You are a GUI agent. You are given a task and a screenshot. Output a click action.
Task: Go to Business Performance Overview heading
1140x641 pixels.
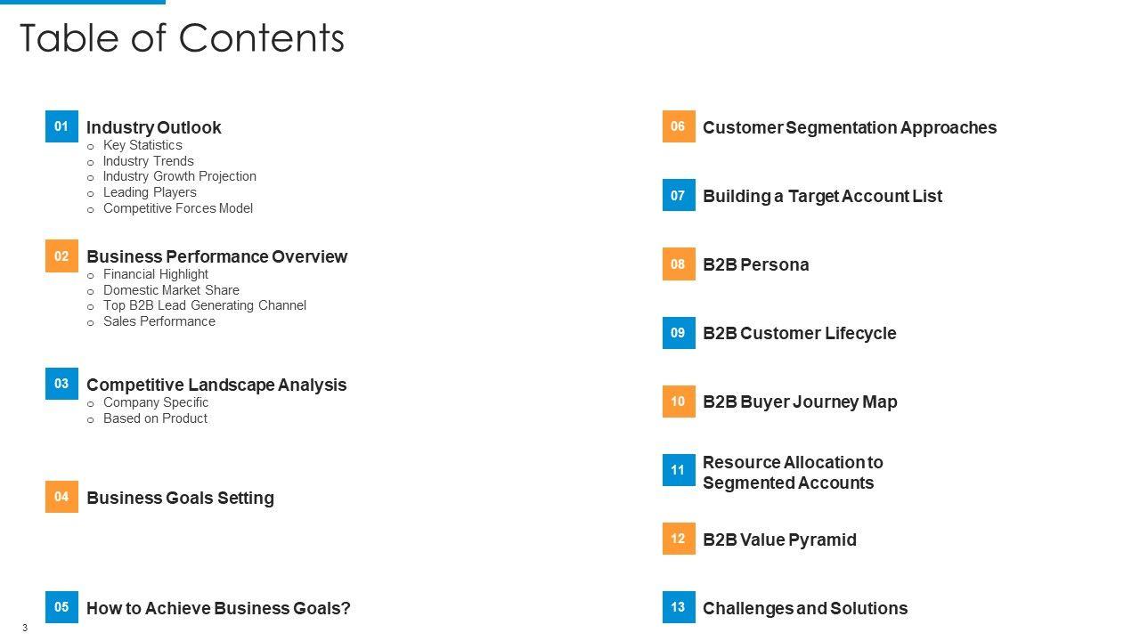point(216,256)
